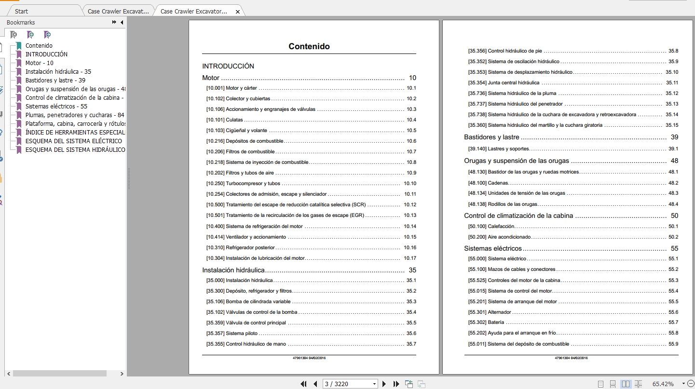Click the [10.001] Motor y cárter entry
Viewport: 695px width, 389px height.
pyautogui.click(x=311, y=88)
